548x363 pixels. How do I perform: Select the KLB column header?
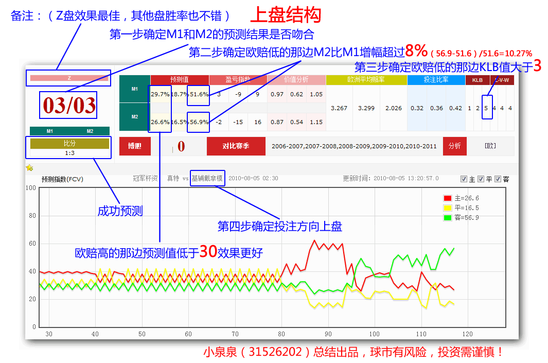[x=478, y=80]
